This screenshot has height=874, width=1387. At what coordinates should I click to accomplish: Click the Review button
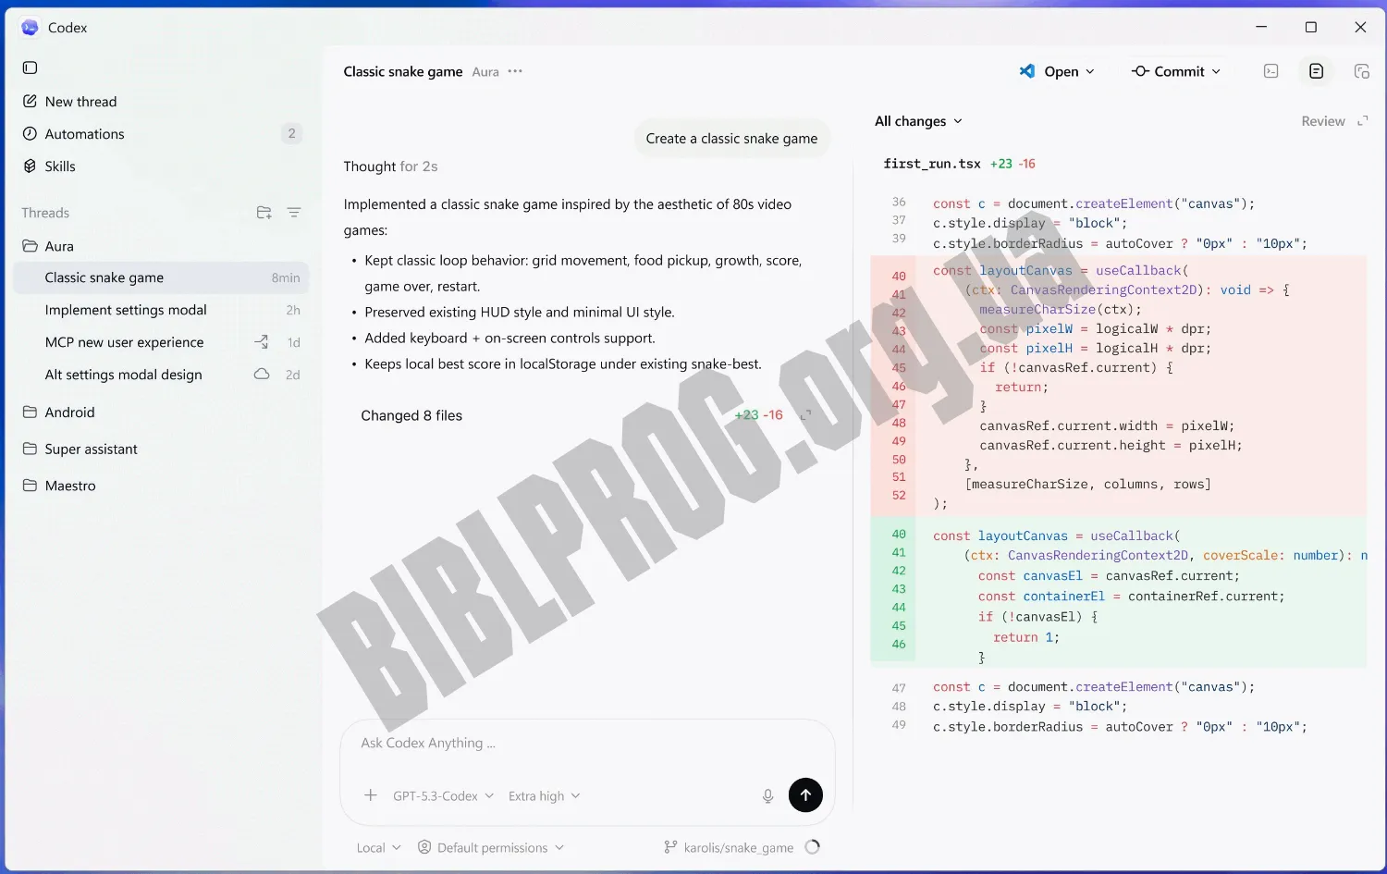(x=1322, y=121)
